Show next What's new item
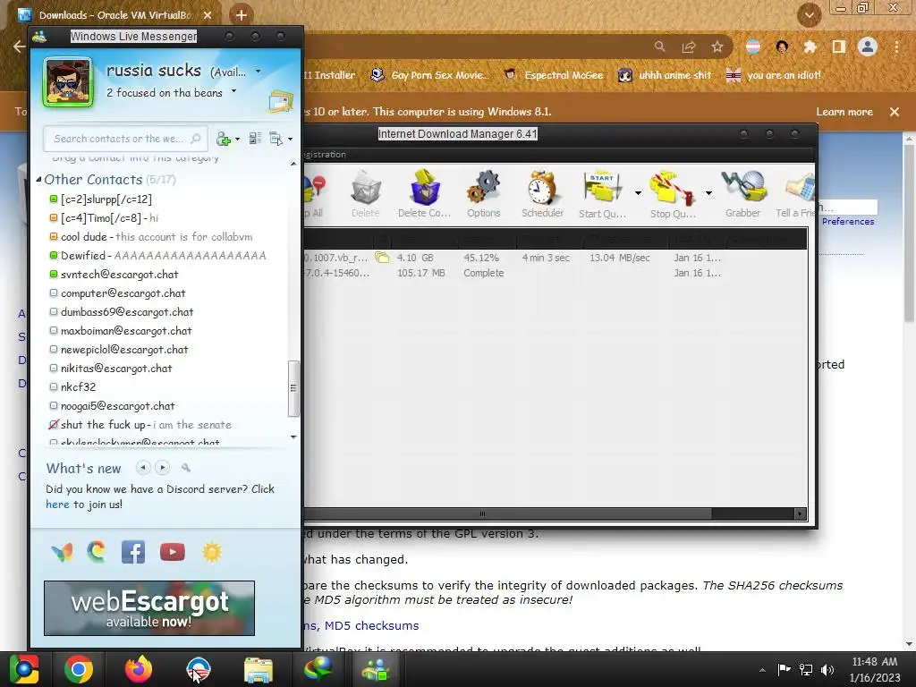The height and width of the screenshot is (687, 916). [x=163, y=467]
